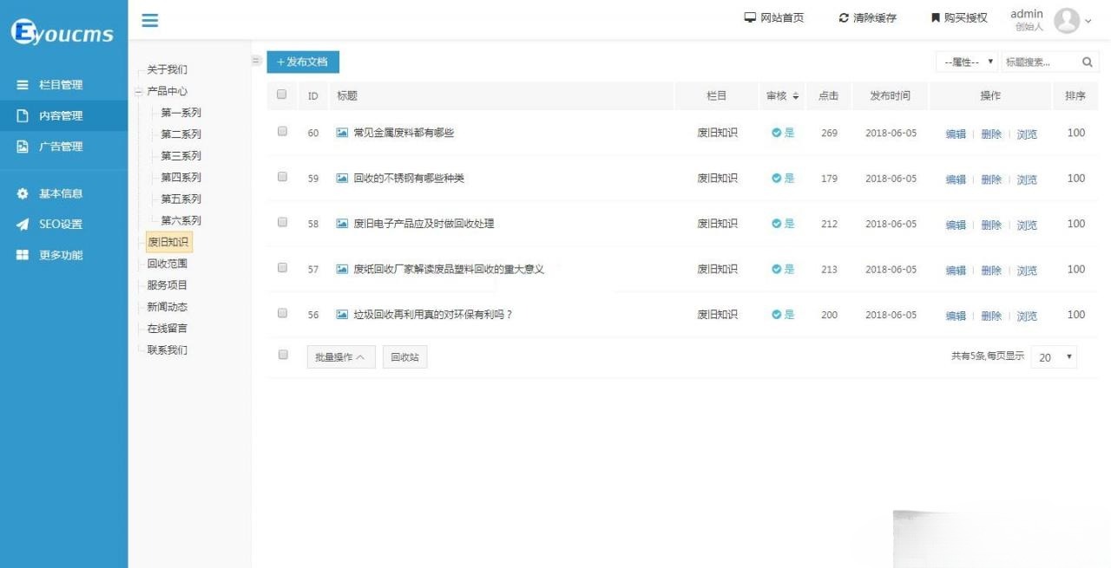Check the checkbox for article ID 60
Image resolution: width=1111 pixels, height=568 pixels.
[281, 131]
